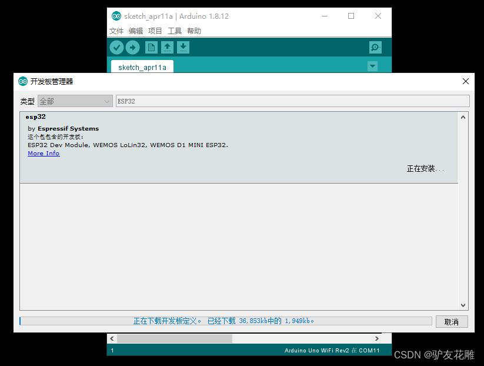Select the esp32 package title
484x366 pixels.
pyautogui.click(x=35, y=117)
